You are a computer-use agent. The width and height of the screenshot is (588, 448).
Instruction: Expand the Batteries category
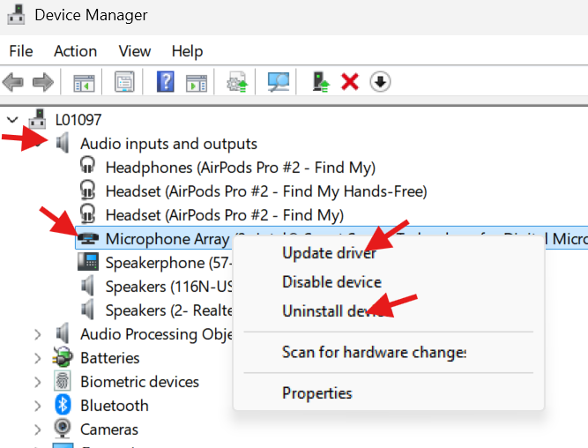[37, 358]
